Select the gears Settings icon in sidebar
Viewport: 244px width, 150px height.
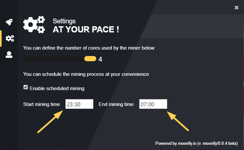click(x=10, y=39)
